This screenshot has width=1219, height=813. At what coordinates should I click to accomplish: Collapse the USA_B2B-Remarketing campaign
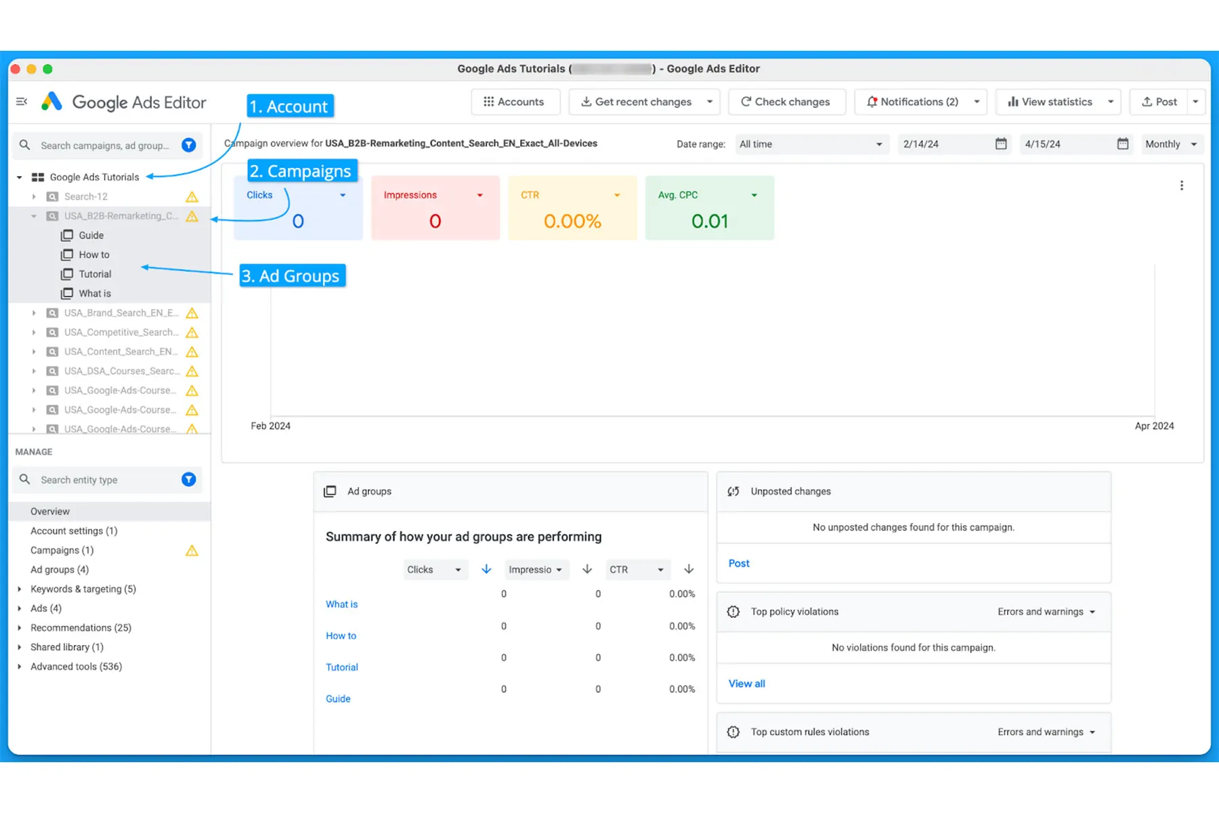[x=34, y=216]
